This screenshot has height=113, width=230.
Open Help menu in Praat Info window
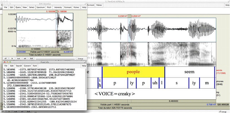click(x=84, y=66)
